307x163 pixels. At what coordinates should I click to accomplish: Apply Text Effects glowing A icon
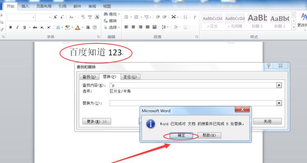coord(58,27)
